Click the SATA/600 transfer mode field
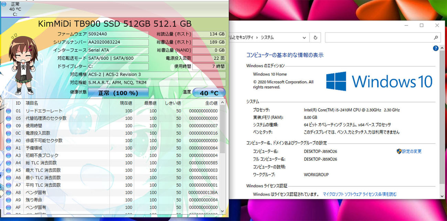Image resolution: width=447 pixels, height=221 pixels. (x=118, y=58)
